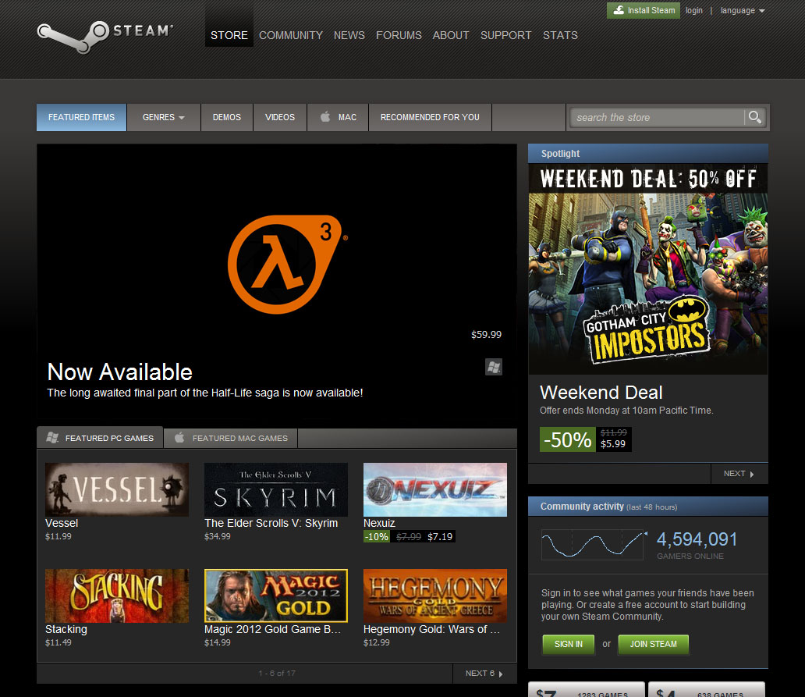
Task: Open the Stacking game thumbnail
Action: point(117,596)
